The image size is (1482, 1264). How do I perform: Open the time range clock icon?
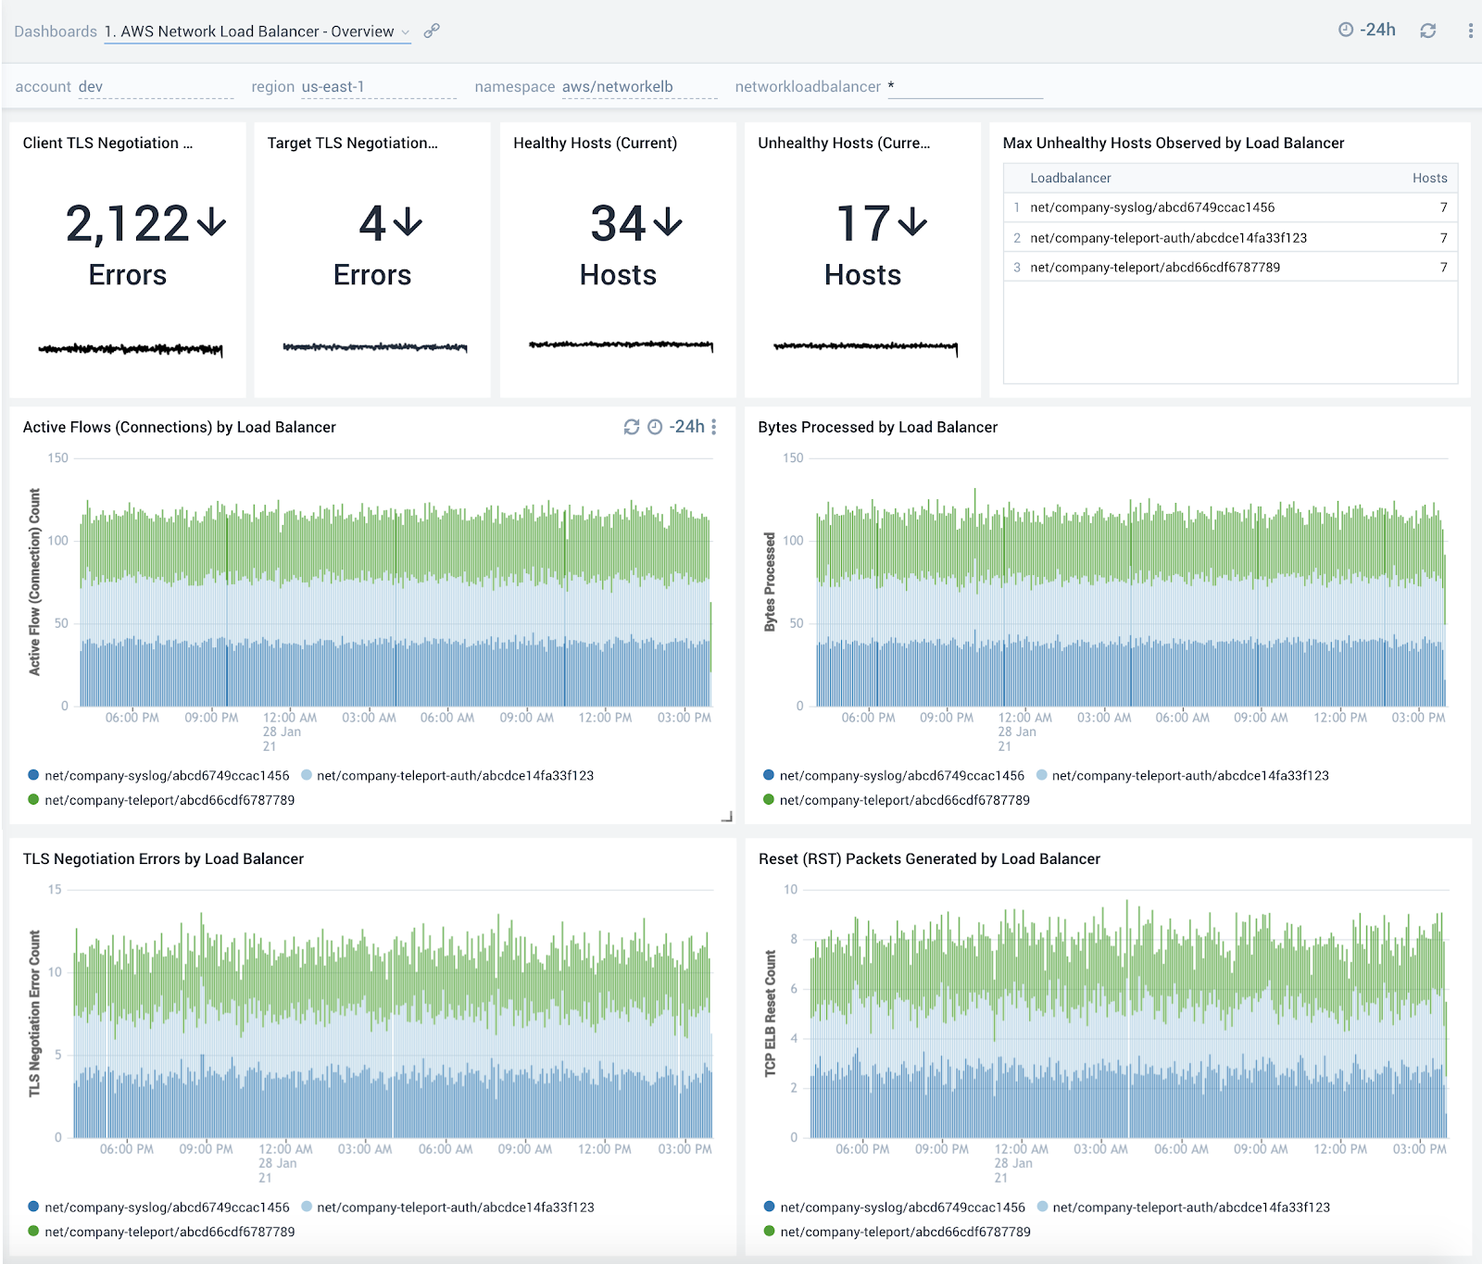[x=1348, y=30]
